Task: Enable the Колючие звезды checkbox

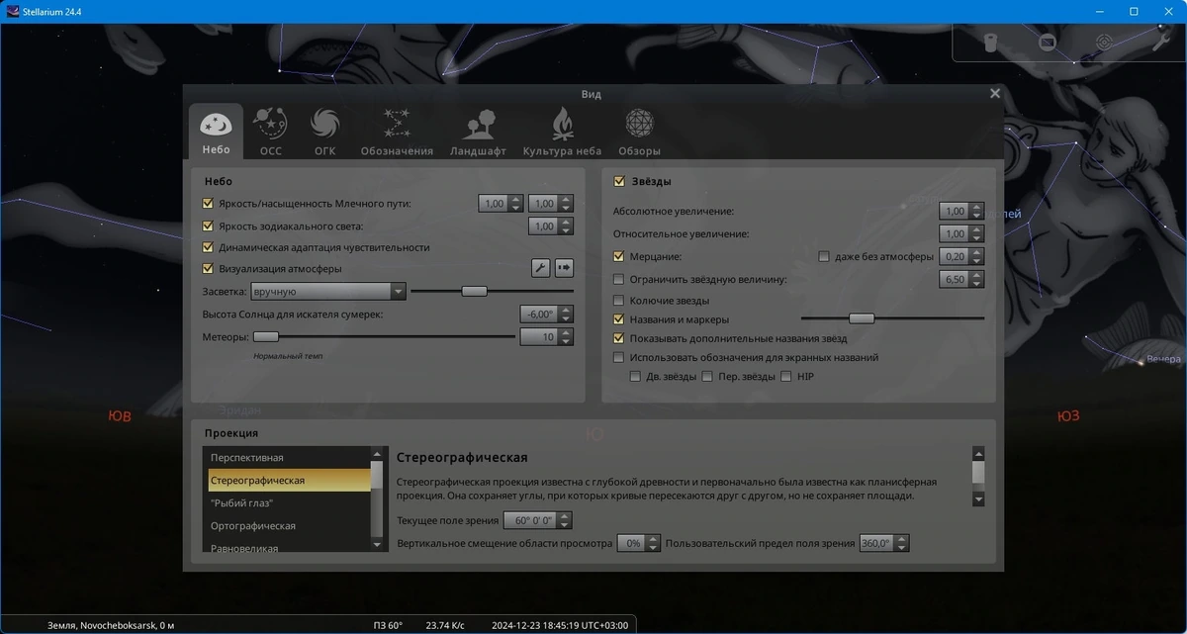Action: coord(619,301)
